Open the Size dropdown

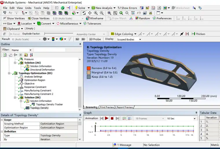[9, 24]
